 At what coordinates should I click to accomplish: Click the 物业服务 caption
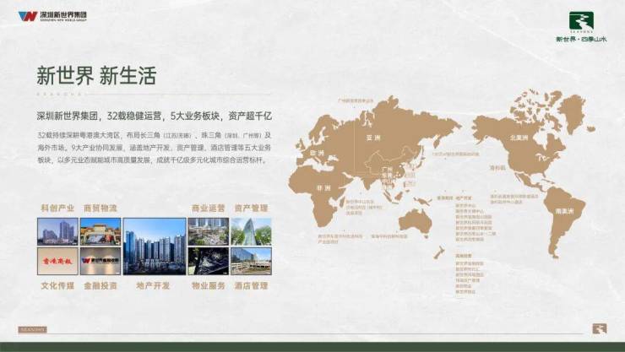click(208, 285)
